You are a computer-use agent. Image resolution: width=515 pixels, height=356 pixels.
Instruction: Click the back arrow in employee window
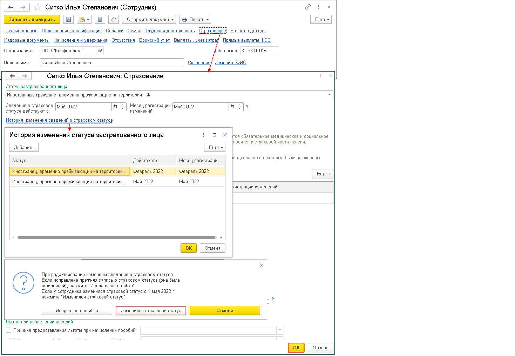11,7
